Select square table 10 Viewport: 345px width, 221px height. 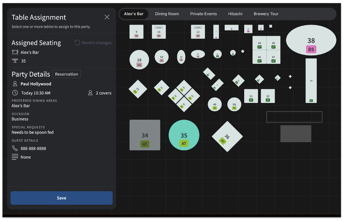click(x=159, y=32)
